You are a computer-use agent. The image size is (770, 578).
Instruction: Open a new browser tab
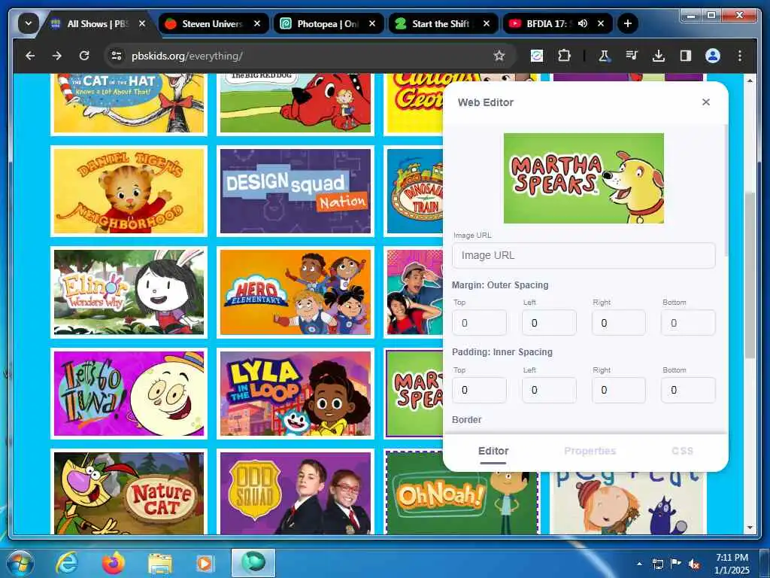pos(628,23)
